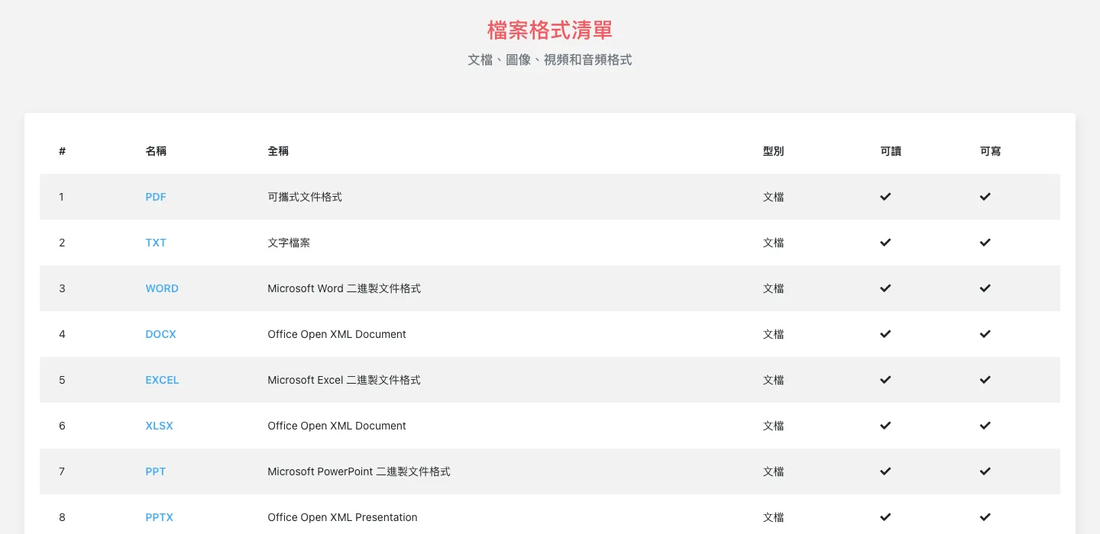Viewport: 1100px width, 534px height.
Task: Click row number 3 in the table
Action: (62, 288)
